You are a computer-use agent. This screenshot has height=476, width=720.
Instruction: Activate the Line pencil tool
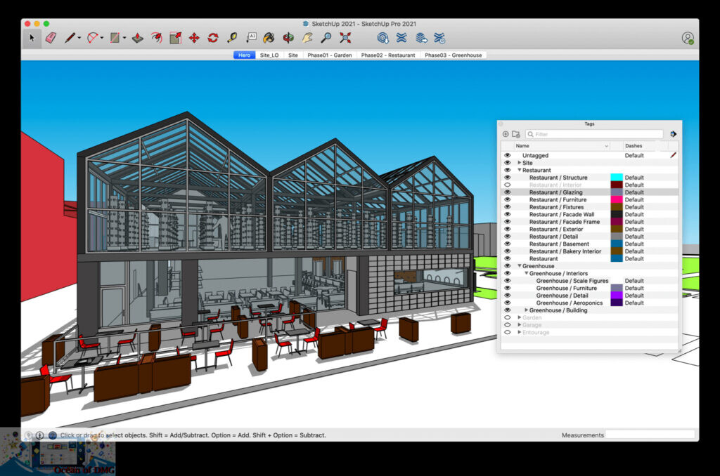click(70, 38)
